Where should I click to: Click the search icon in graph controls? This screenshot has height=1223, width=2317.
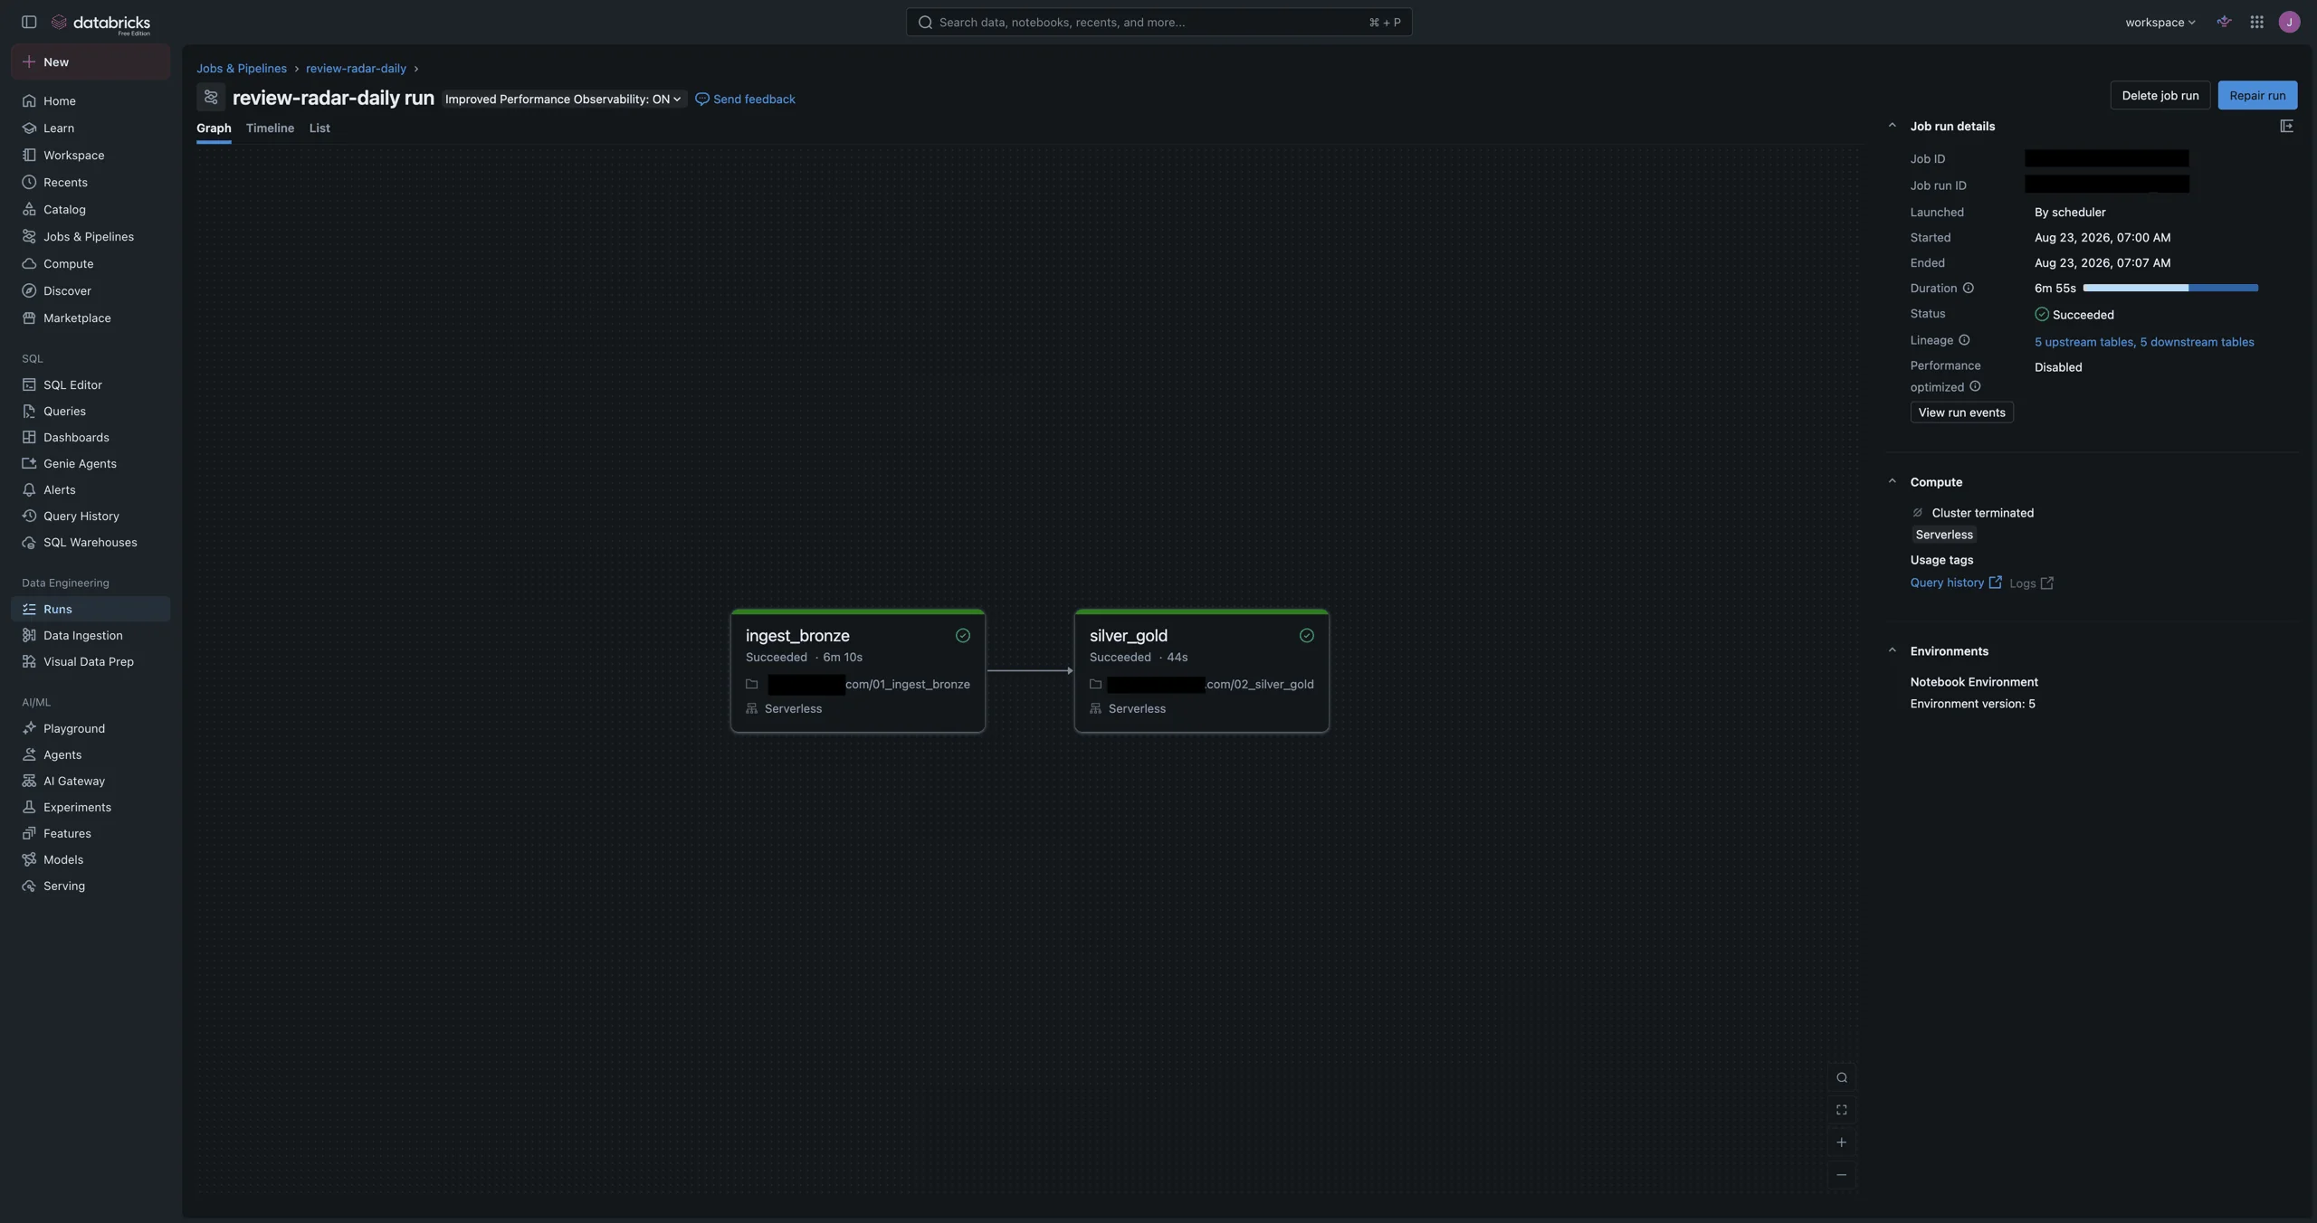click(x=1841, y=1077)
